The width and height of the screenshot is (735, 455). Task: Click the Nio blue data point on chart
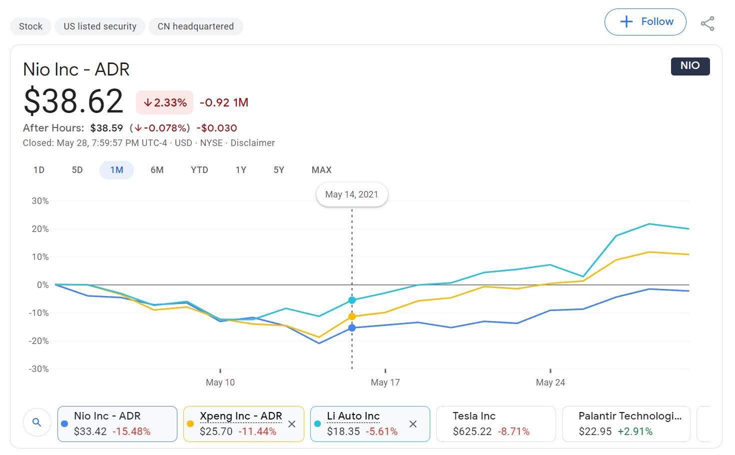pos(352,328)
